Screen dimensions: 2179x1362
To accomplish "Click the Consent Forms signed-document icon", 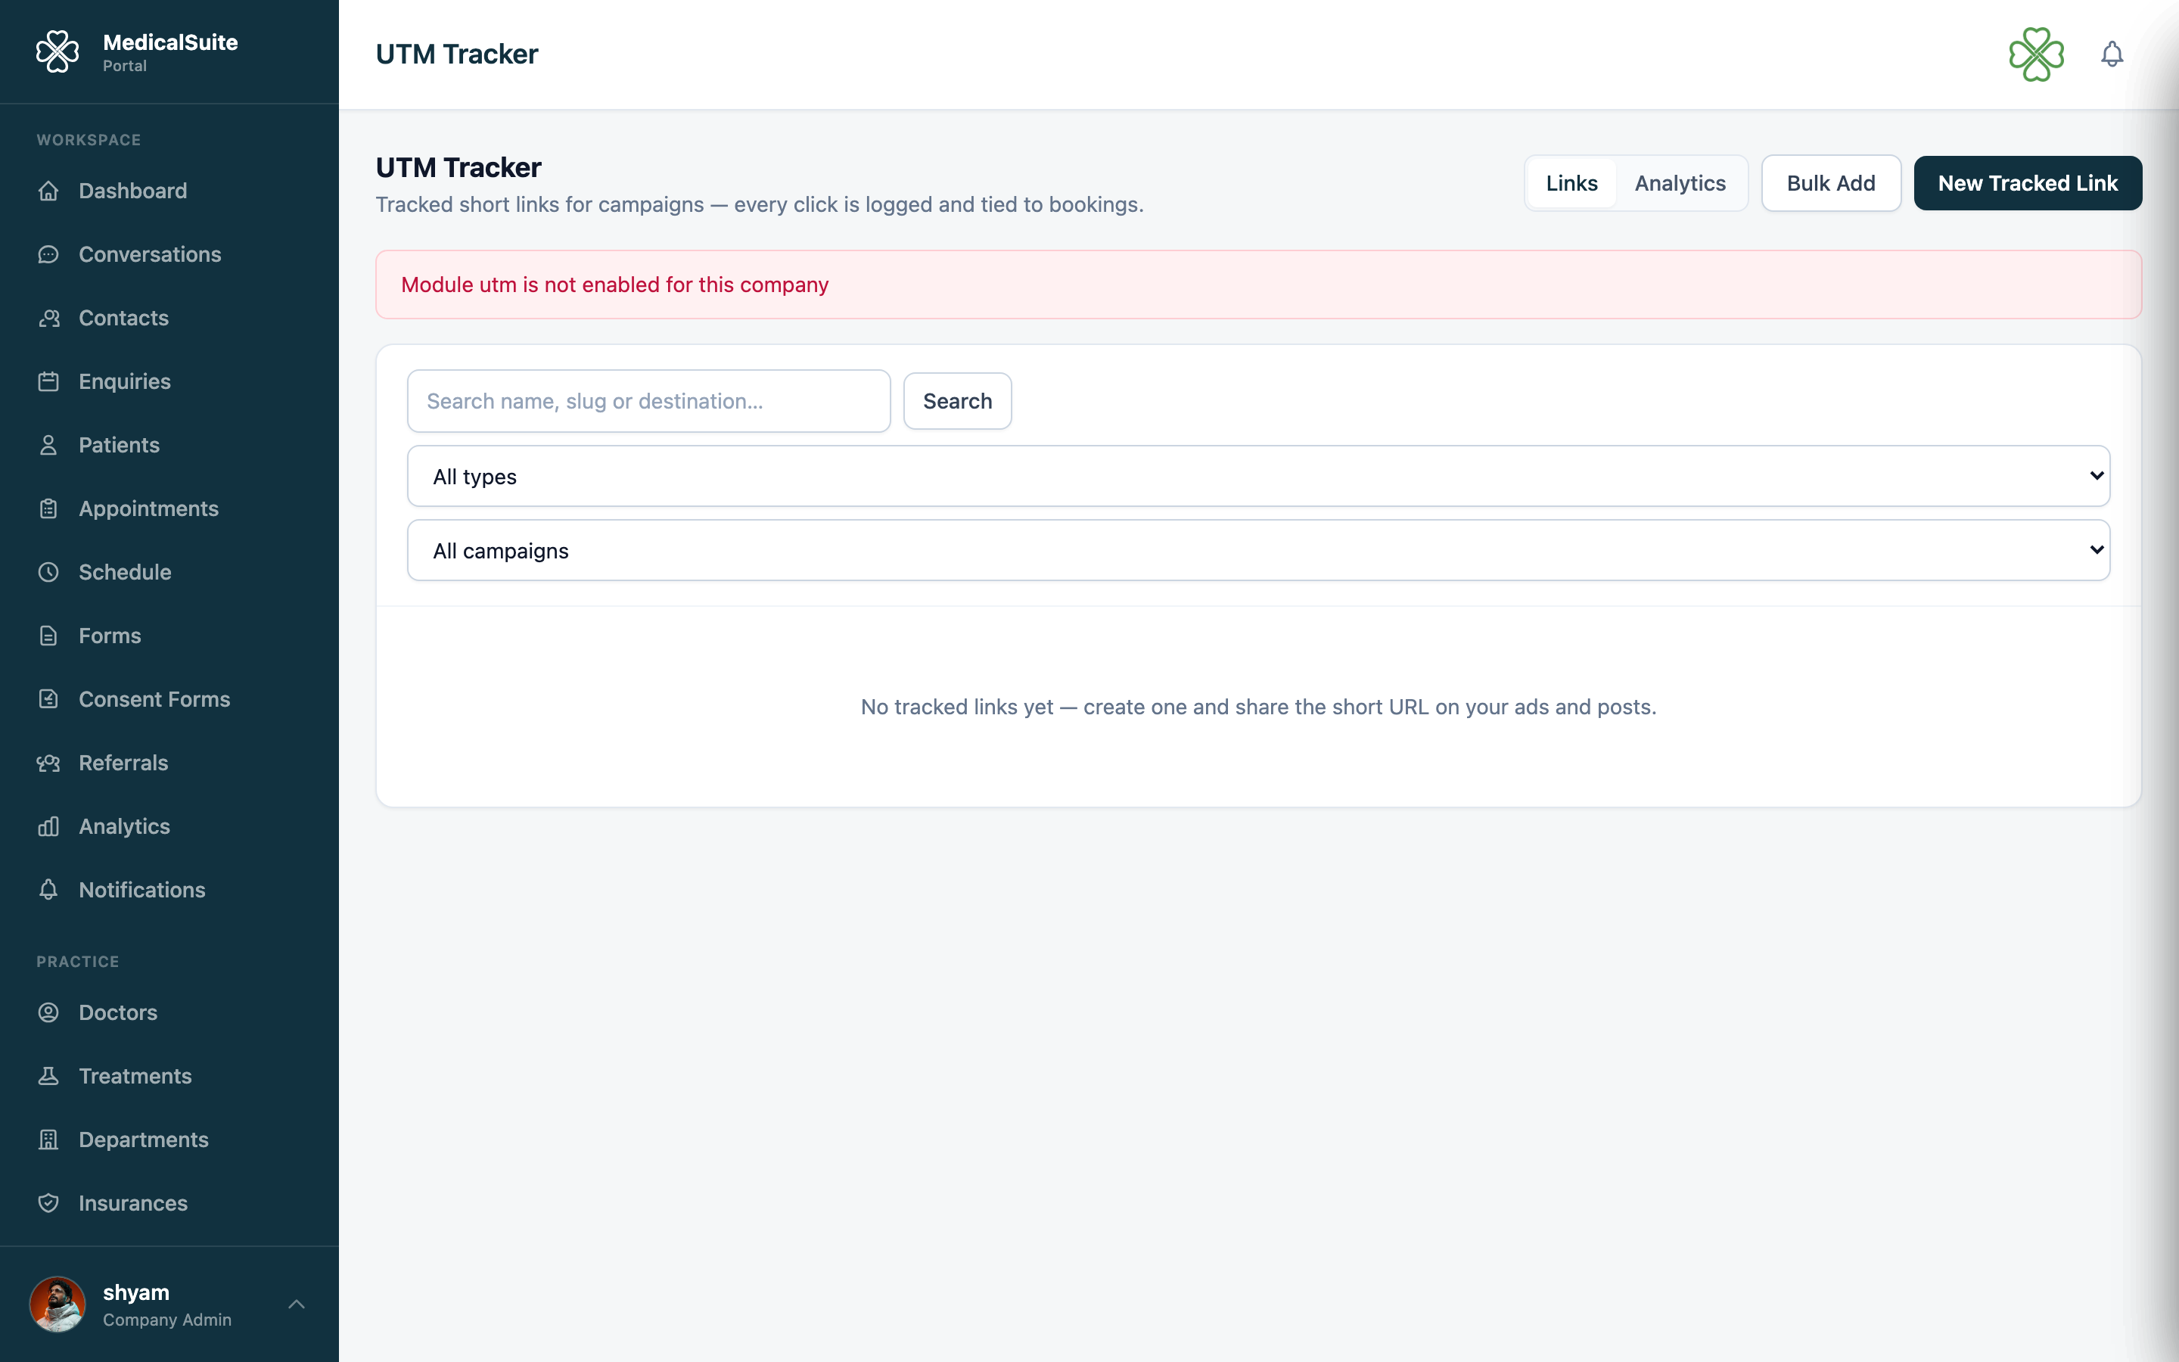I will pyautogui.click(x=48, y=699).
